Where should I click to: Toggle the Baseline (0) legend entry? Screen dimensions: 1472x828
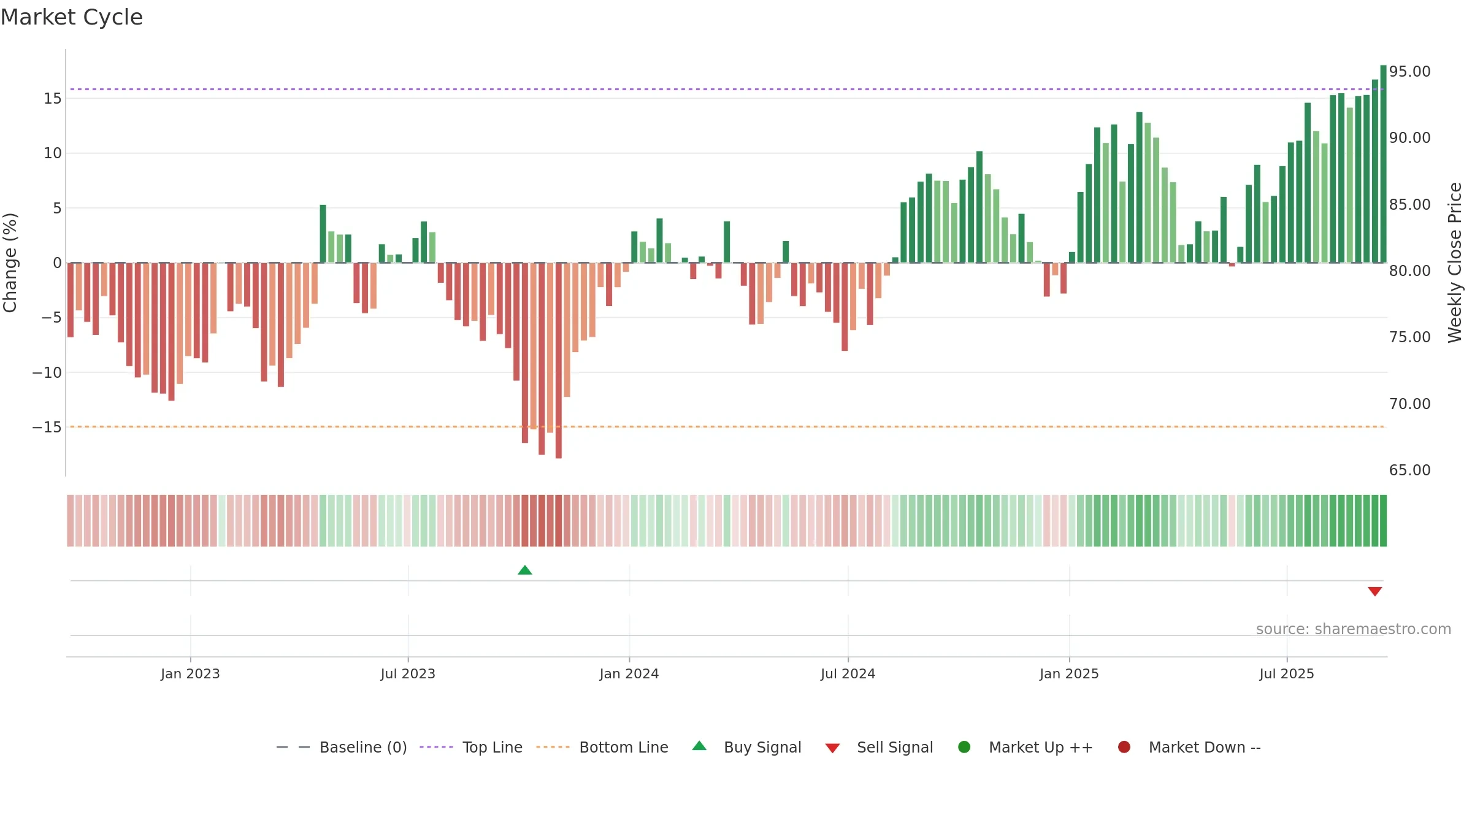click(342, 747)
